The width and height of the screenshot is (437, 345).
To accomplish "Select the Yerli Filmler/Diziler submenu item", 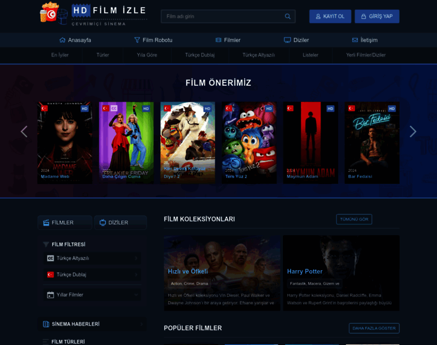I will pos(366,55).
